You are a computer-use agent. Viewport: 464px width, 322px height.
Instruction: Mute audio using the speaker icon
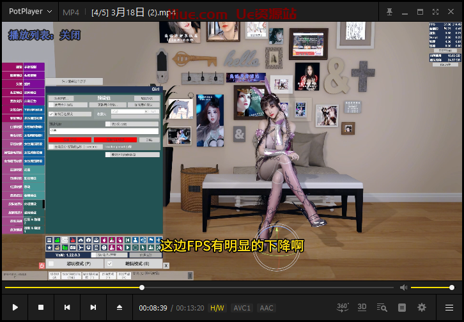click(403, 287)
